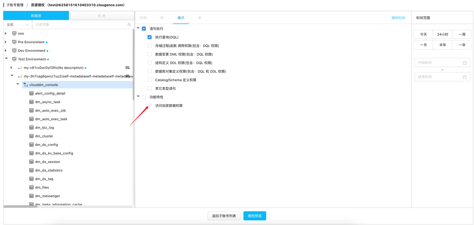Click query-detail icon right of my-v91rx0oc0yf3ffo
This screenshot has width=474, height=225.
128,68
